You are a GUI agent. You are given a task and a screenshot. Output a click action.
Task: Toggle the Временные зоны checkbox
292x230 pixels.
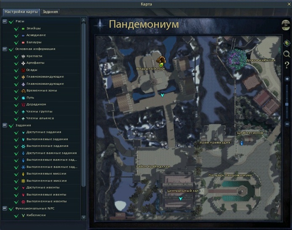point(16,91)
